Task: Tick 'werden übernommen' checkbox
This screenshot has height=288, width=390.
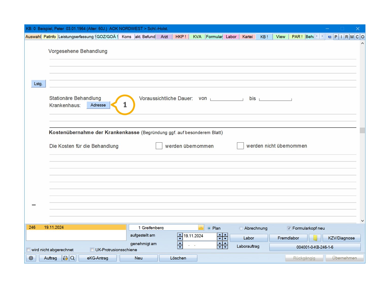Action: coord(159,146)
